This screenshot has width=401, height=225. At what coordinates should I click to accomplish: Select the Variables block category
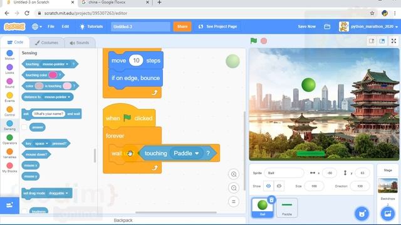point(9,153)
